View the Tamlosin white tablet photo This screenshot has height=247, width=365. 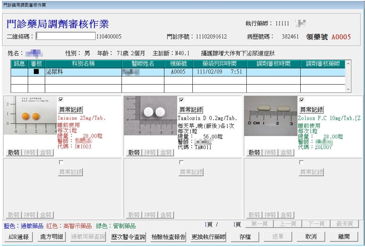tap(151, 116)
